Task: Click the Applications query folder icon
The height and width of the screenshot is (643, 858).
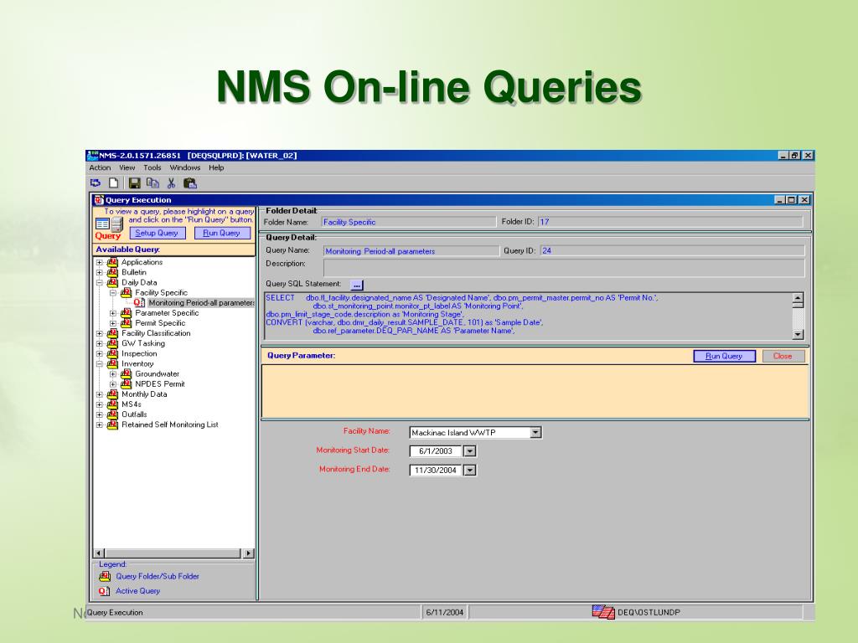Action: [112, 262]
